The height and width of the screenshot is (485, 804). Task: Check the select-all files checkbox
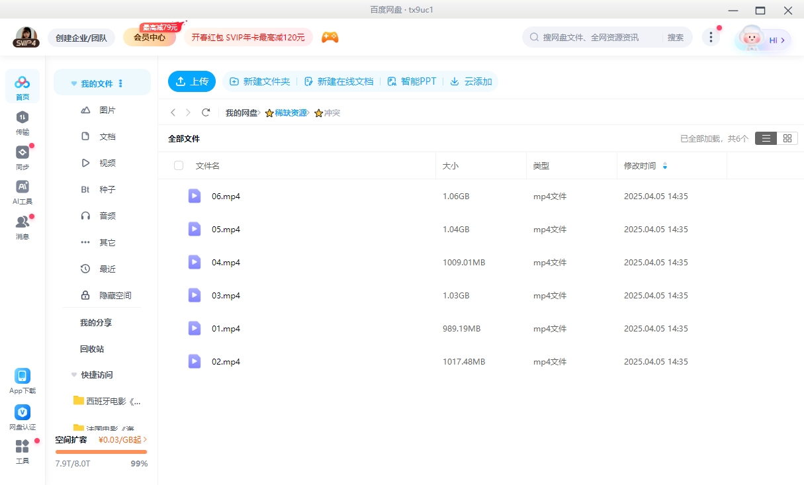coord(179,165)
